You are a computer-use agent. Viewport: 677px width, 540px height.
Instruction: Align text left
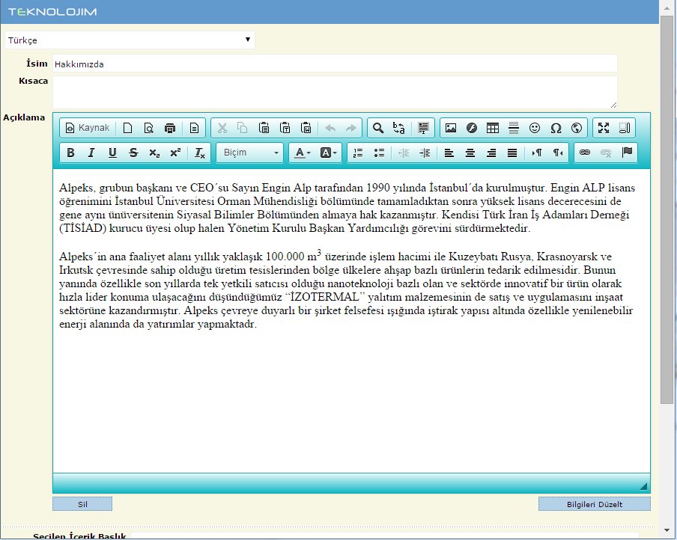[x=449, y=153]
